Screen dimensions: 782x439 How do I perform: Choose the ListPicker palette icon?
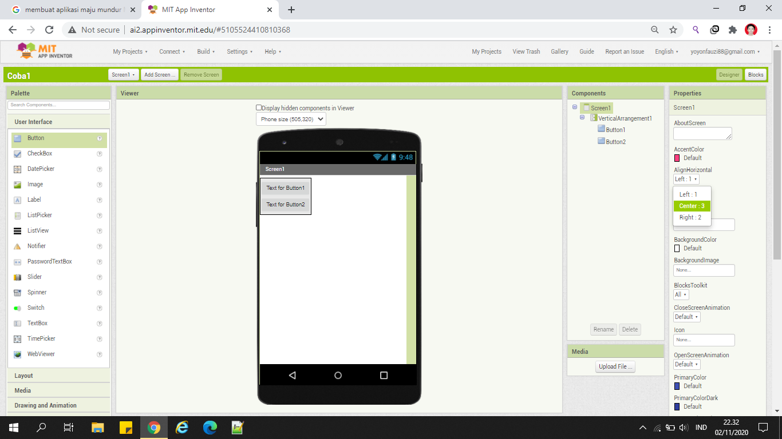[x=18, y=215]
